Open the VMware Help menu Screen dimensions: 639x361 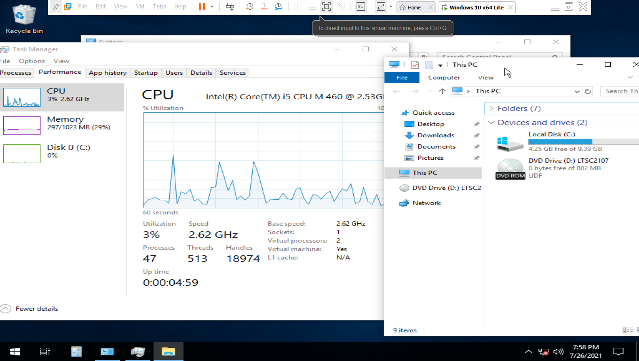click(180, 7)
